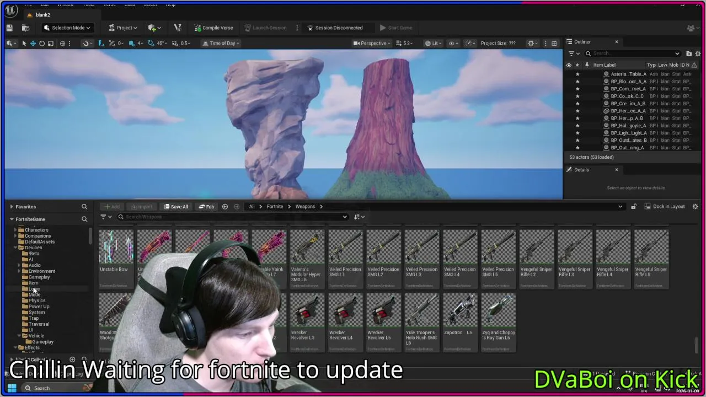The width and height of the screenshot is (706, 397).
Task: Open the Browse content icon next to save
Action: tap(25, 28)
